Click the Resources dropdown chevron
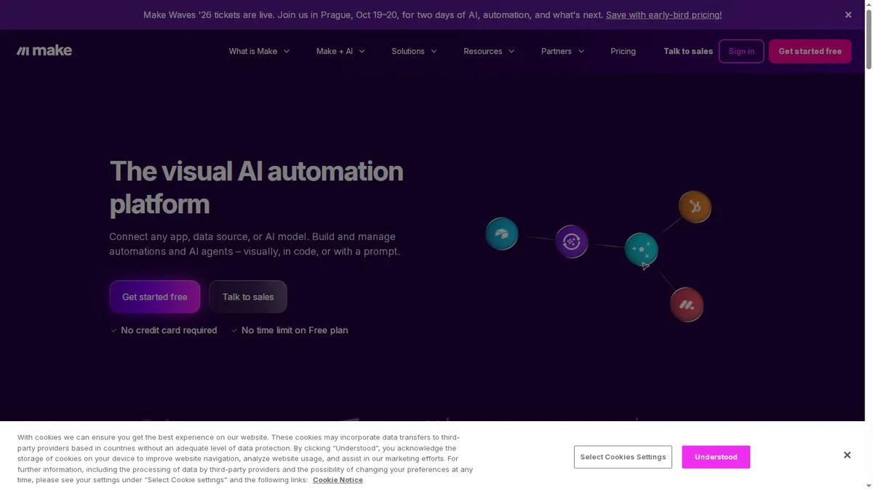 point(511,52)
